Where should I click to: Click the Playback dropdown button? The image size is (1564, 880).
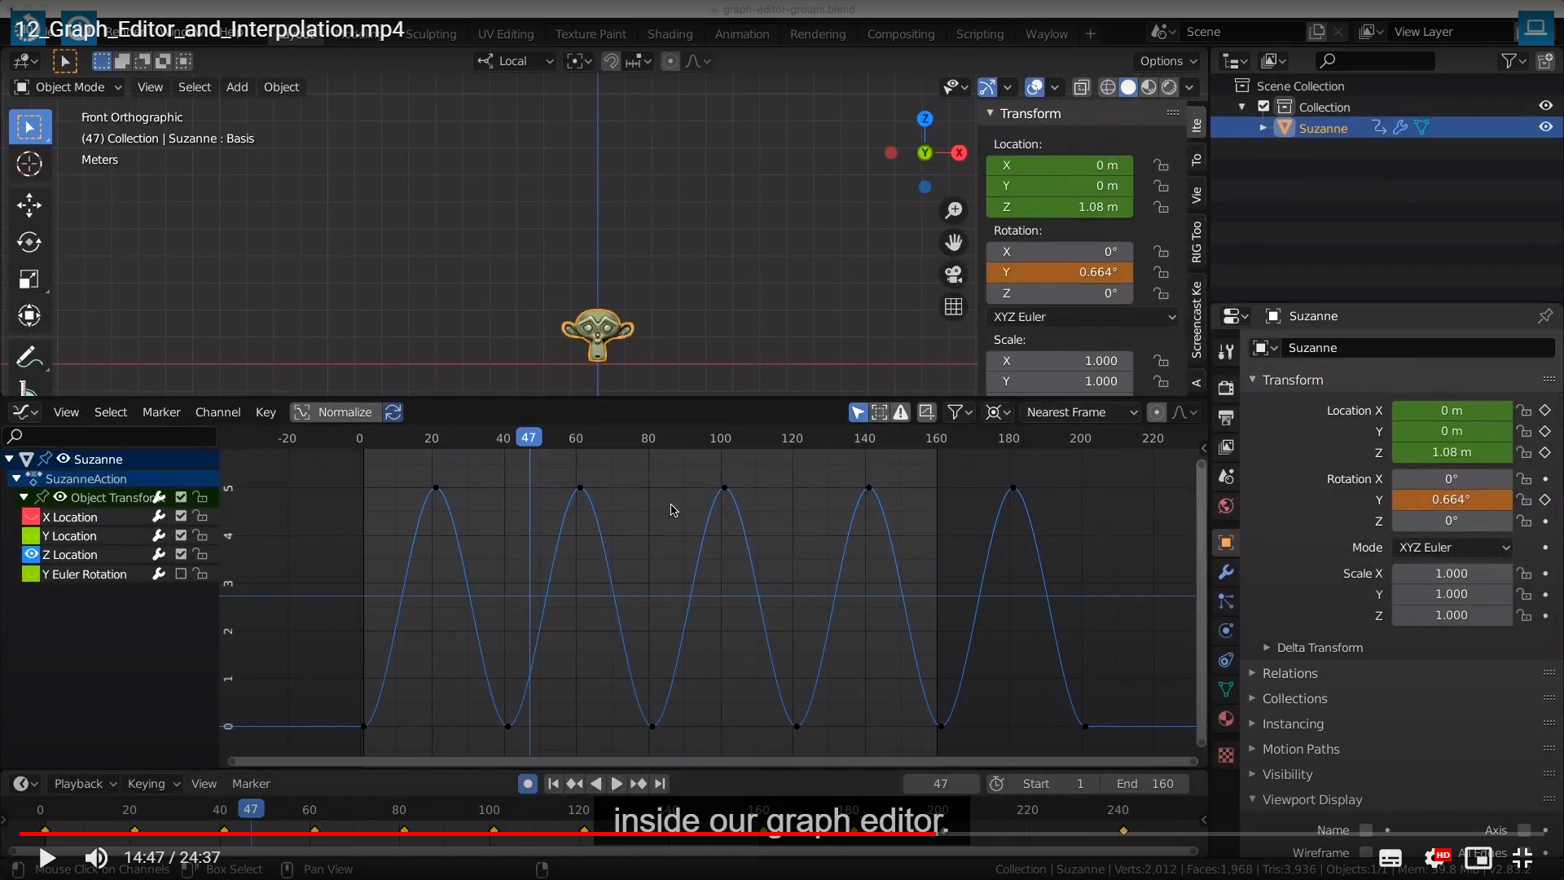click(85, 784)
